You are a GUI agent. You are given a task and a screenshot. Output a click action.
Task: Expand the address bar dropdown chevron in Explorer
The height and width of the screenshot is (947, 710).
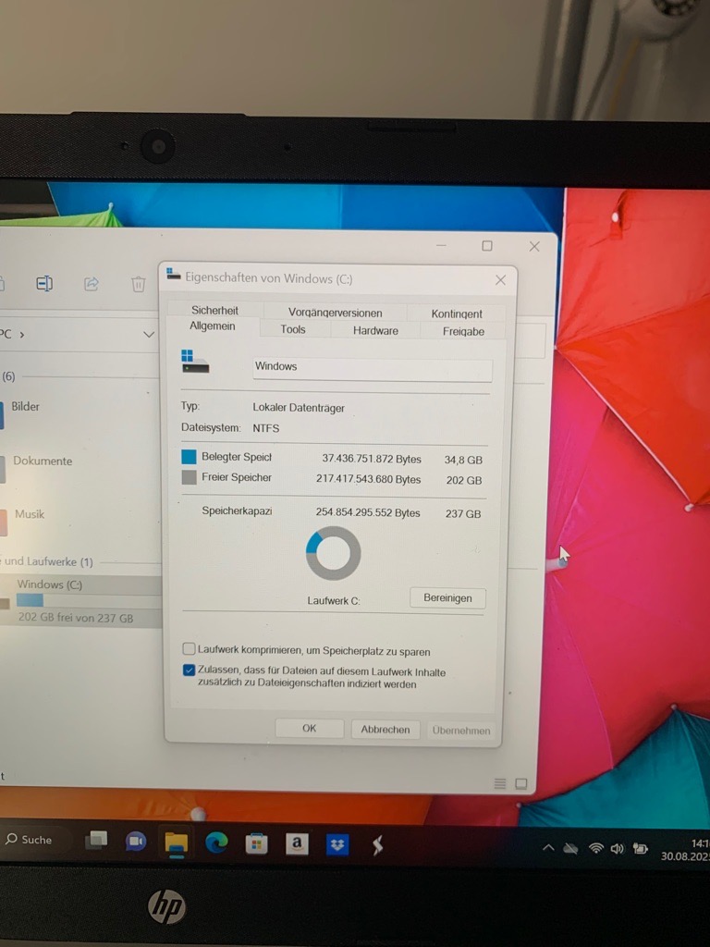point(149,335)
